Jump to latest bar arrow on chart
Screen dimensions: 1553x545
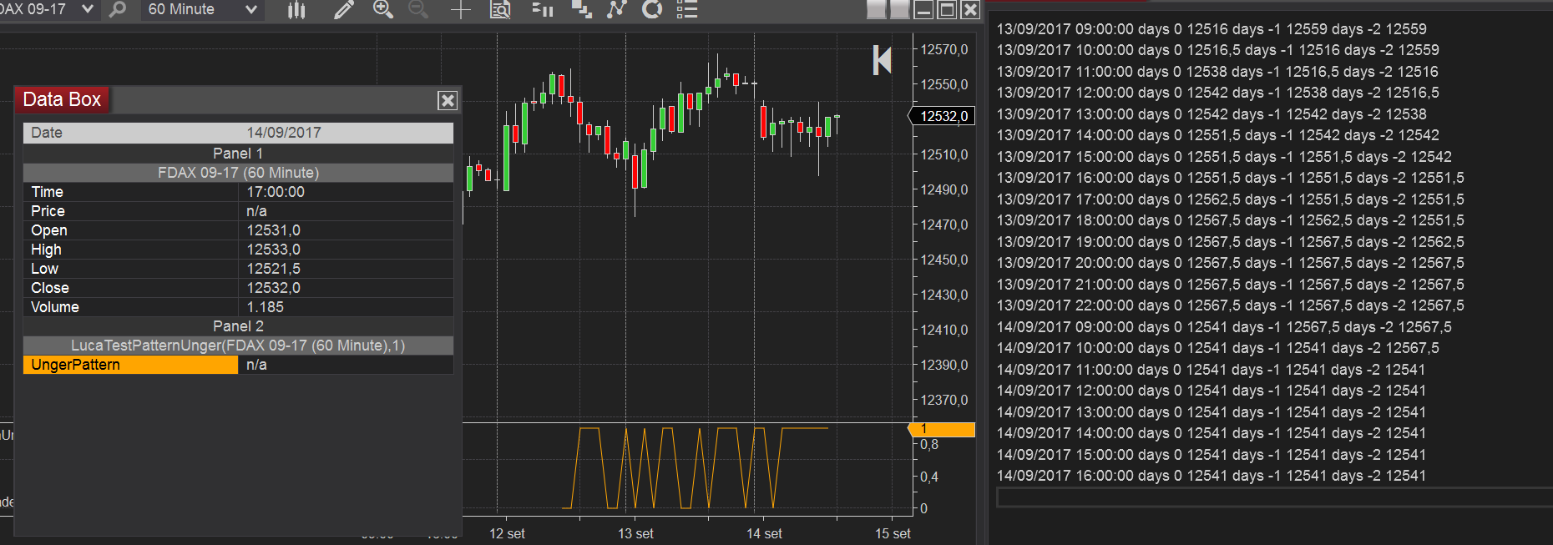tap(882, 60)
